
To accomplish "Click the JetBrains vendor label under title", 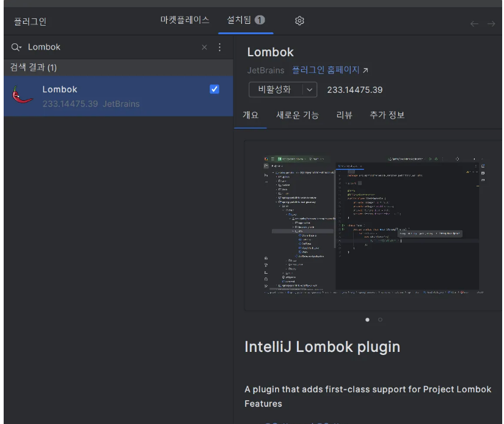I will tap(266, 70).
